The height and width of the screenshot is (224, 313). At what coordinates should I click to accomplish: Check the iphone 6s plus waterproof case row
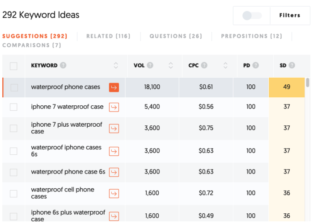[13, 216]
